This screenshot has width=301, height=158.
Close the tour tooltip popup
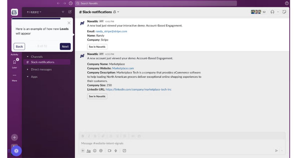[x=69, y=23]
